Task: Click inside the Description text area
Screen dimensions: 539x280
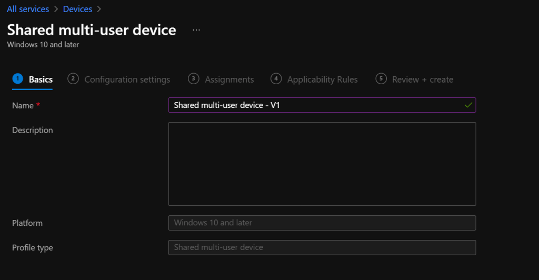Action: 322,164
